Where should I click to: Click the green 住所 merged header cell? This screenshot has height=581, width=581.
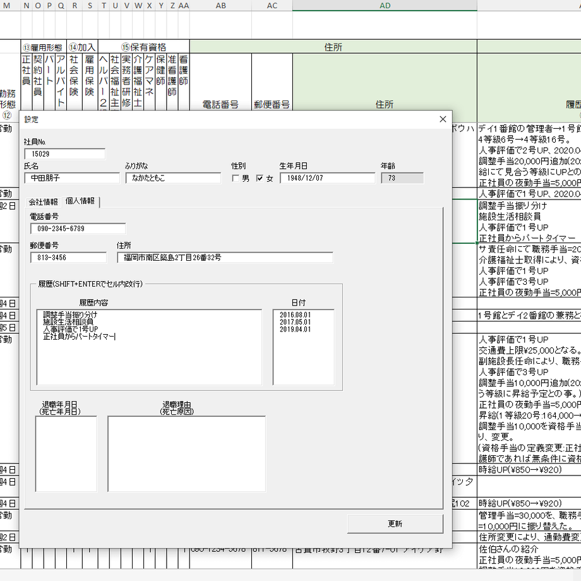pos(333,47)
